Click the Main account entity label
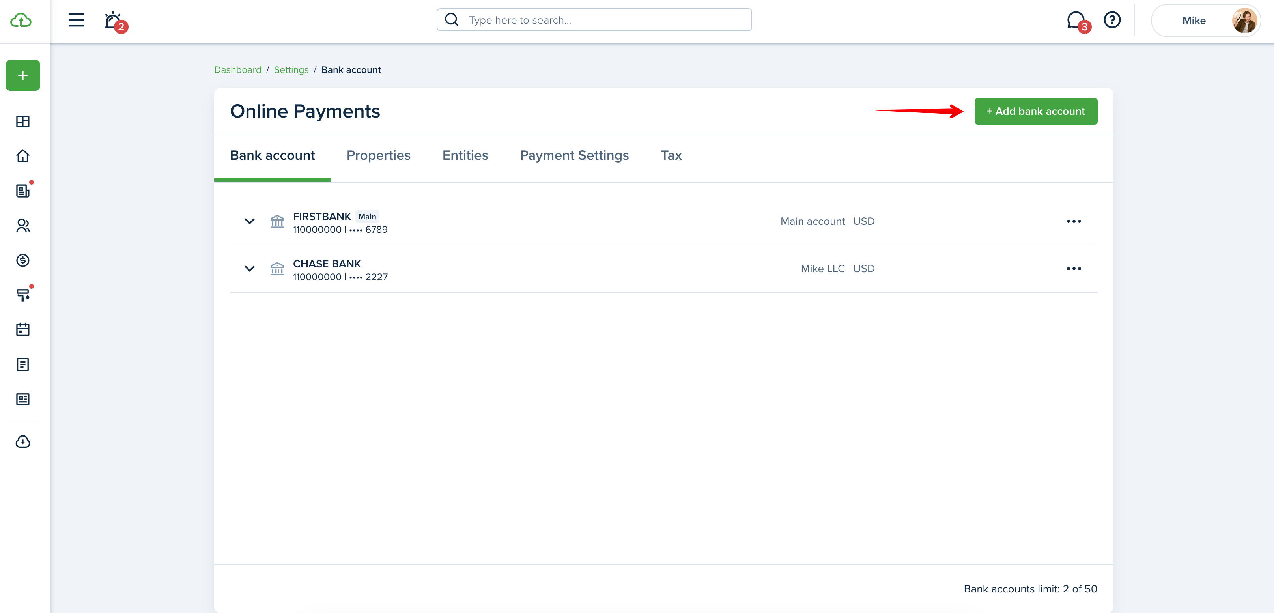The height and width of the screenshot is (613, 1274). tap(813, 221)
